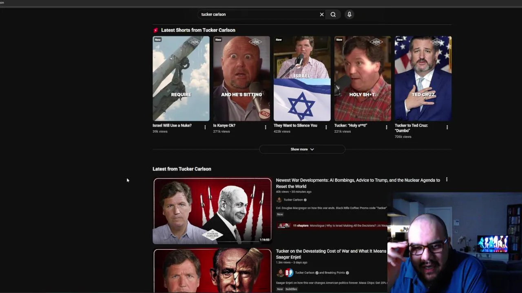Open options menu for 'They Want to Silence You' short

(326, 127)
